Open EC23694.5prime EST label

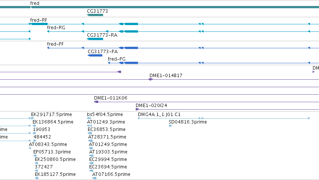click(108, 167)
